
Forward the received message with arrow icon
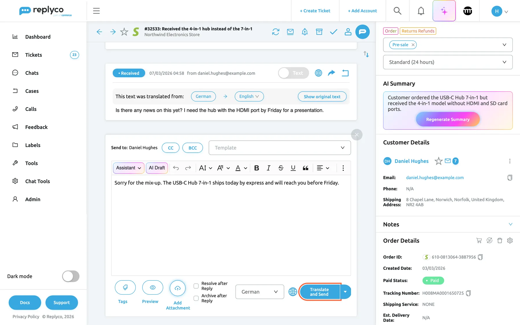pyautogui.click(x=331, y=73)
